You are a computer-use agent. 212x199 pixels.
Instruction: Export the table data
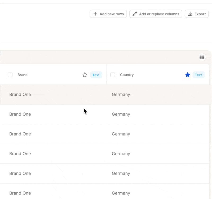pyautogui.click(x=197, y=14)
